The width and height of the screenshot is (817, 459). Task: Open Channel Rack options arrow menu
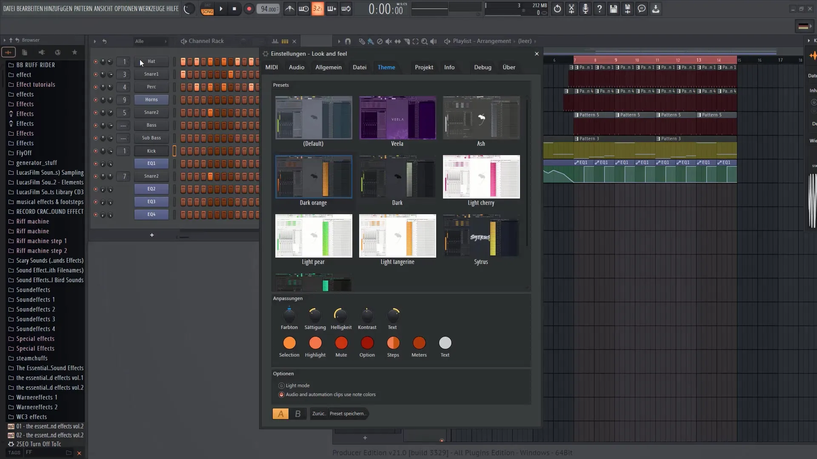(x=94, y=41)
